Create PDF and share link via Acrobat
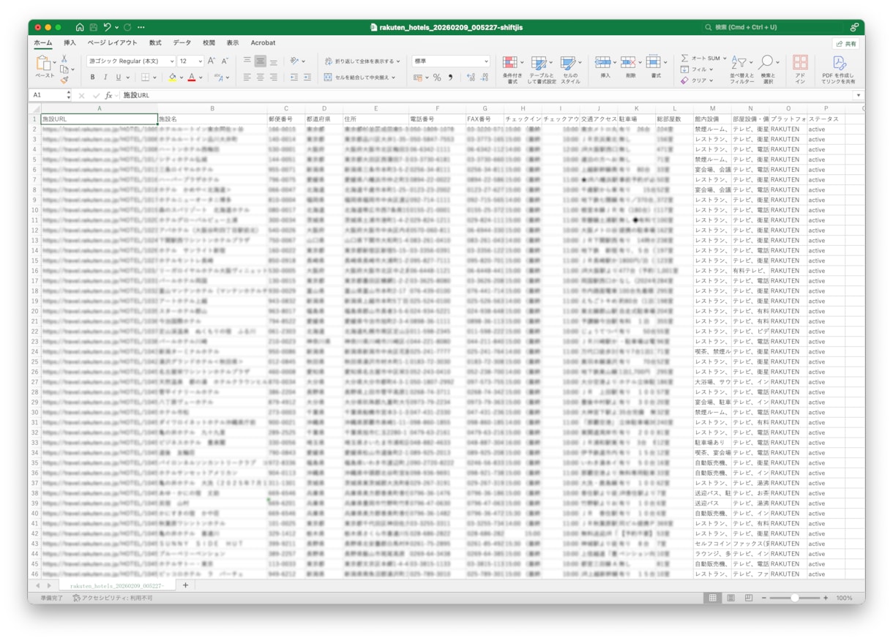Screen dimensions: 893x641 pyautogui.click(x=838, y=70)
